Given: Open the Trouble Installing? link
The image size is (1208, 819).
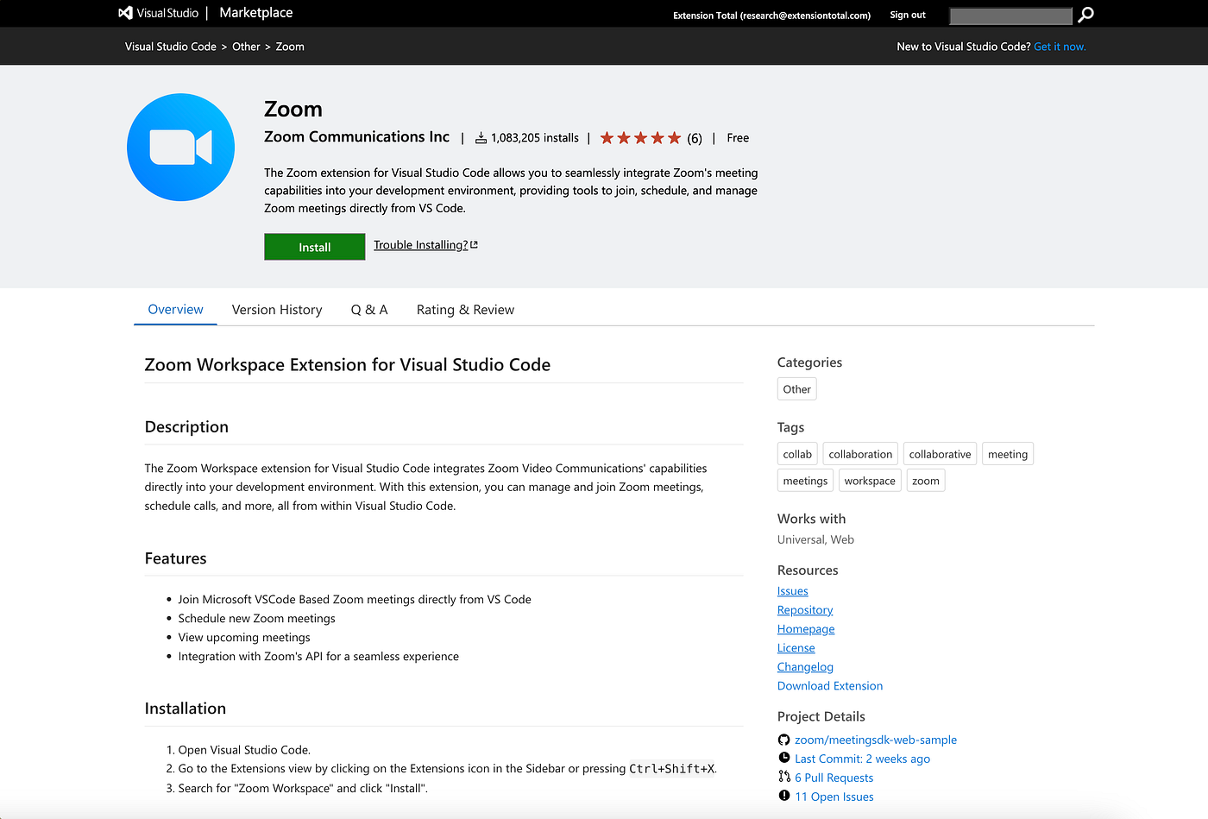Looking at the screenshot, I should tap(420, 245).
